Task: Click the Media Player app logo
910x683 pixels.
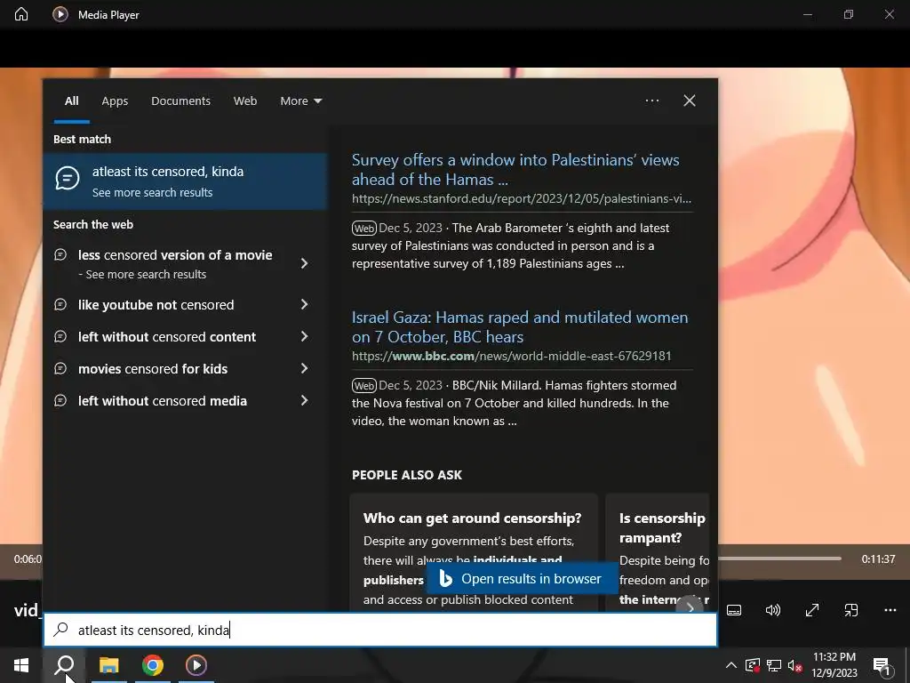Action: coord(60,14)
